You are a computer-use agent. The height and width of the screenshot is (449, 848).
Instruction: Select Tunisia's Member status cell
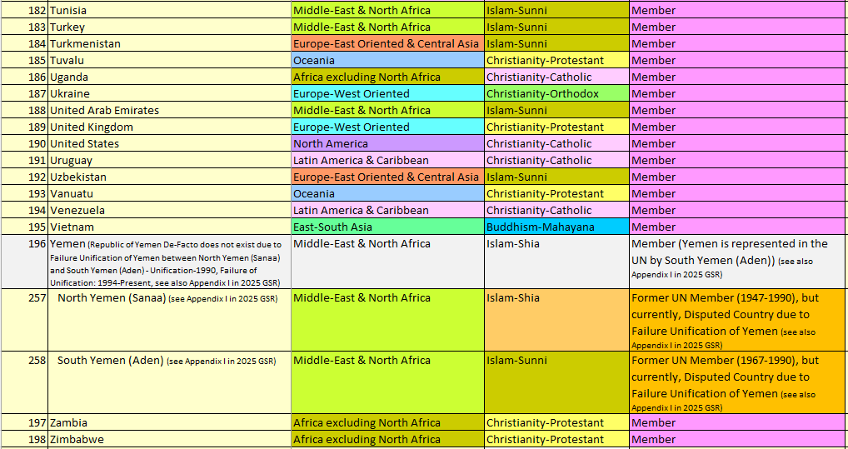coord(739,10)
